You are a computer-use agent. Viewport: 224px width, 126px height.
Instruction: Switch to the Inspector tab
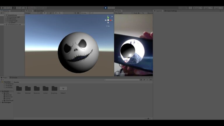(x=158, y=11)
